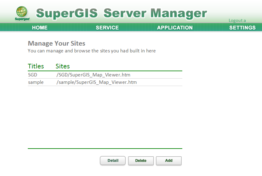Screen dimensions: 262x176
Task: Click the Sites column header
Action: [x=63, y=66]
